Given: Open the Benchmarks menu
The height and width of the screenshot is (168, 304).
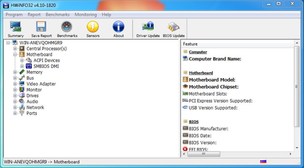Looking at the screenshot, I should pos(58,15).
